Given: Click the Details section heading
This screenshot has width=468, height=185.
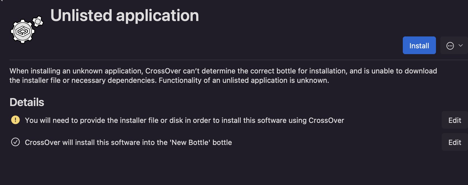Looking at the screenshot, I should 27,102.
